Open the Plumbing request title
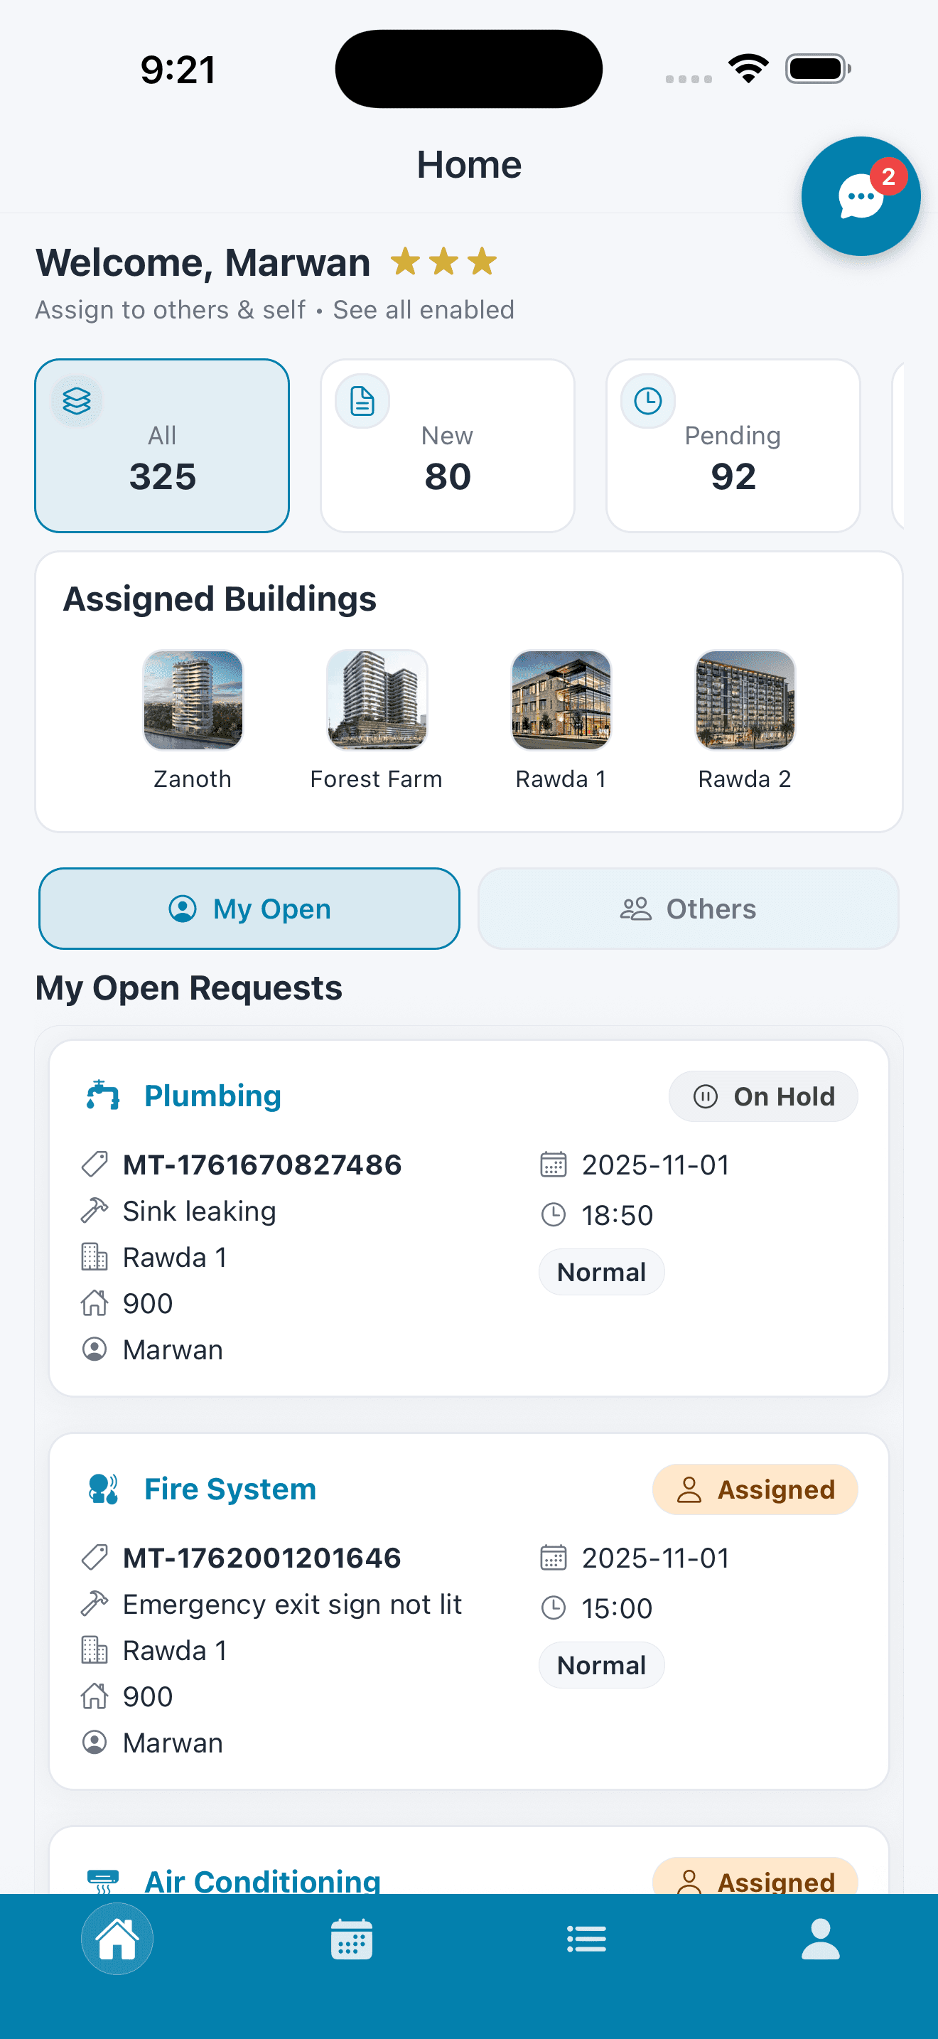Screen dimensions: 938x2039 [x=212, y=1096]
